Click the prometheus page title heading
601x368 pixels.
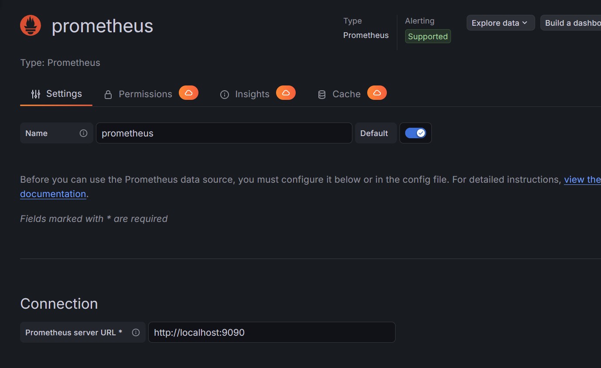pyautogui.click(x=102, y=26)
